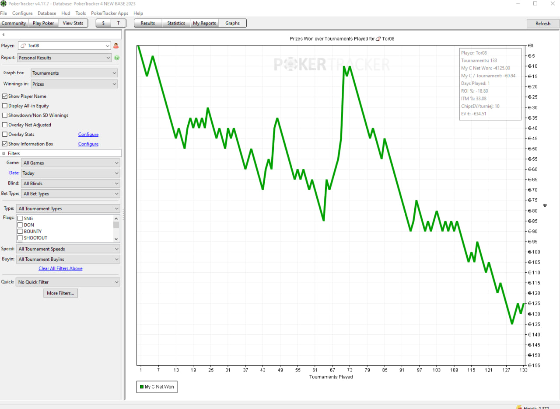Open the Quick filter dropdown

pyautogui.click(x=68, y=282)
